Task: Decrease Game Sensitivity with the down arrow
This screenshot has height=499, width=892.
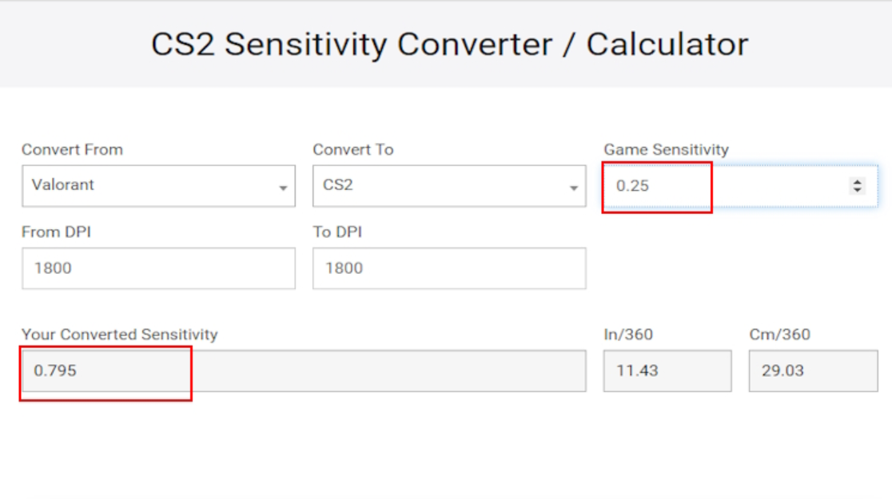Action: [x=858, y=190]
